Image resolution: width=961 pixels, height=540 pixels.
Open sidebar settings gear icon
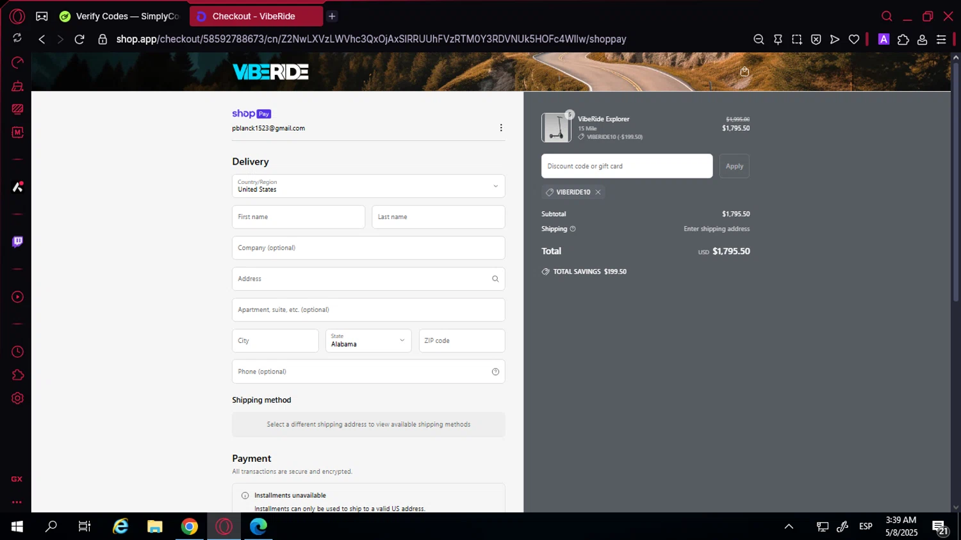click(x=17, y=398)
